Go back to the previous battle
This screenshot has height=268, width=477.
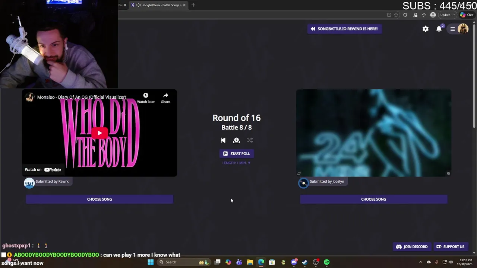pyautogui.click(x=223, y=140)
